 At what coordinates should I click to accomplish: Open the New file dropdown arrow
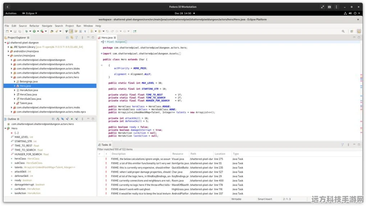[x=11, y=31]
